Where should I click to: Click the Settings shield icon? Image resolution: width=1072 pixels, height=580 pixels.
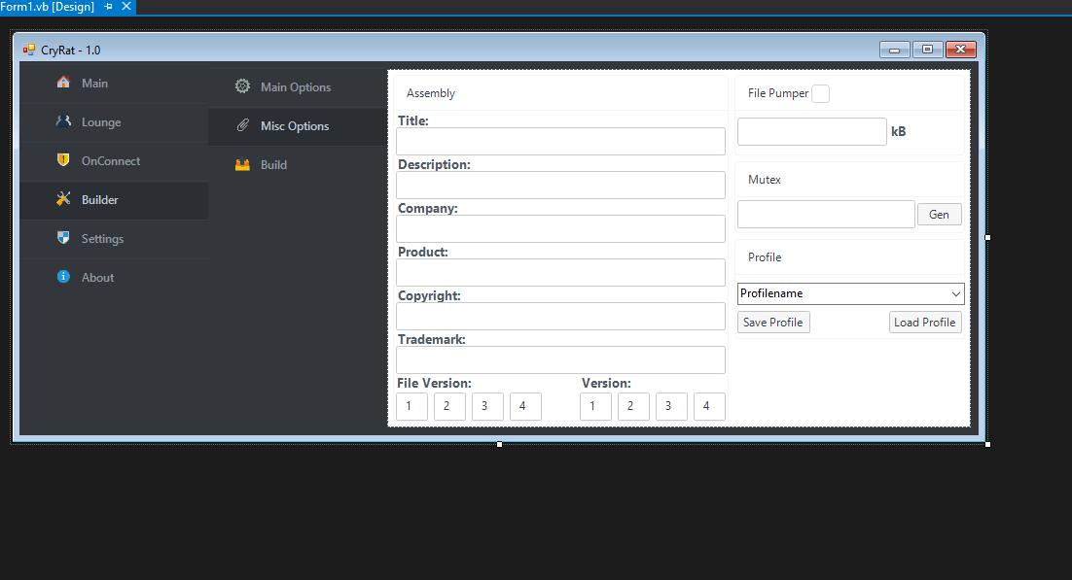click(63, 238)
